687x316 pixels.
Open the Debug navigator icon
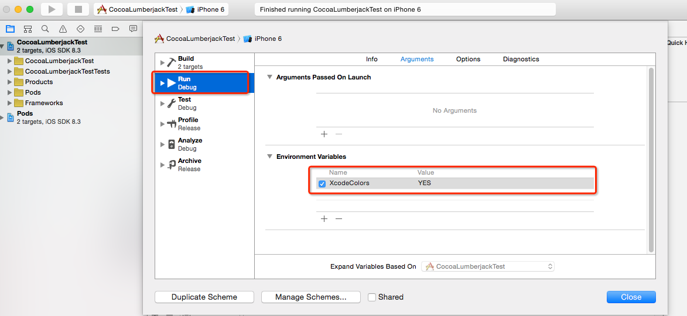click(x=98, y=29)
